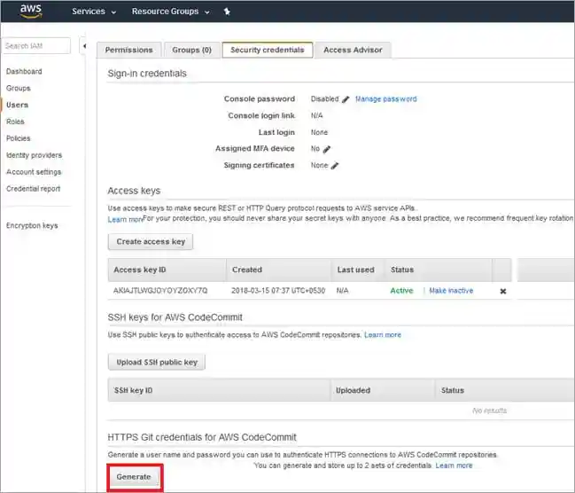Edit signing certificates pencil icon
This screenshot has width=575, height=493.
(x=335, y=166)
